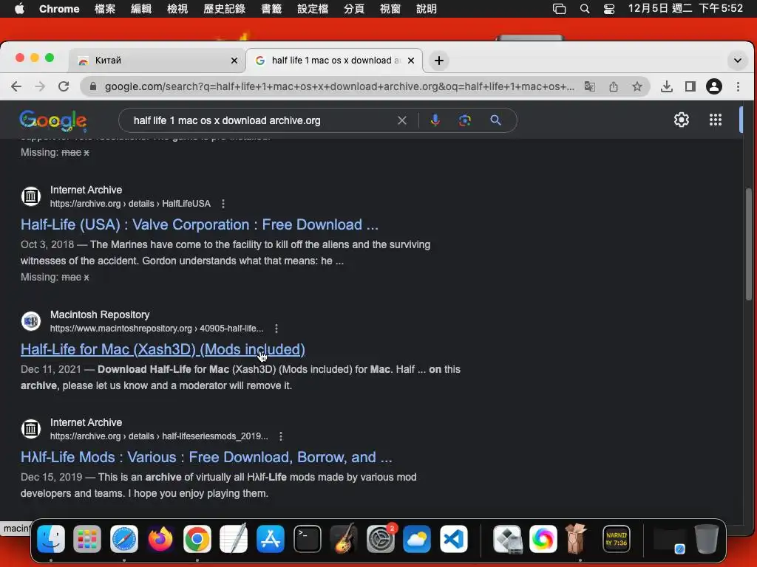
Task: Click the address bar URL
Action: click(339, 86)
